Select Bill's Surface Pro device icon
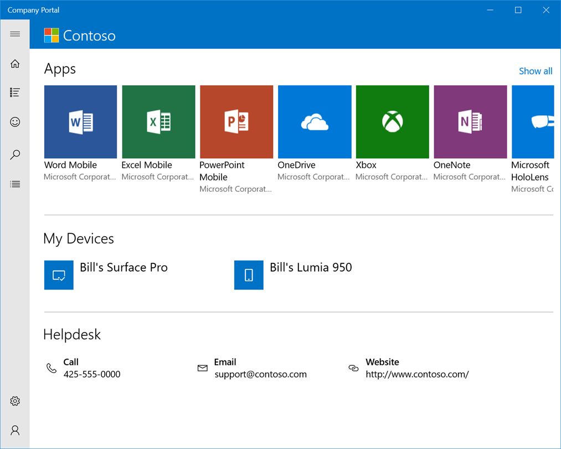 pos(59,275)
